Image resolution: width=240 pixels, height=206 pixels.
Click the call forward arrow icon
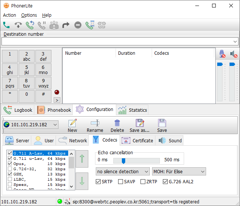[x=66, y=25]
